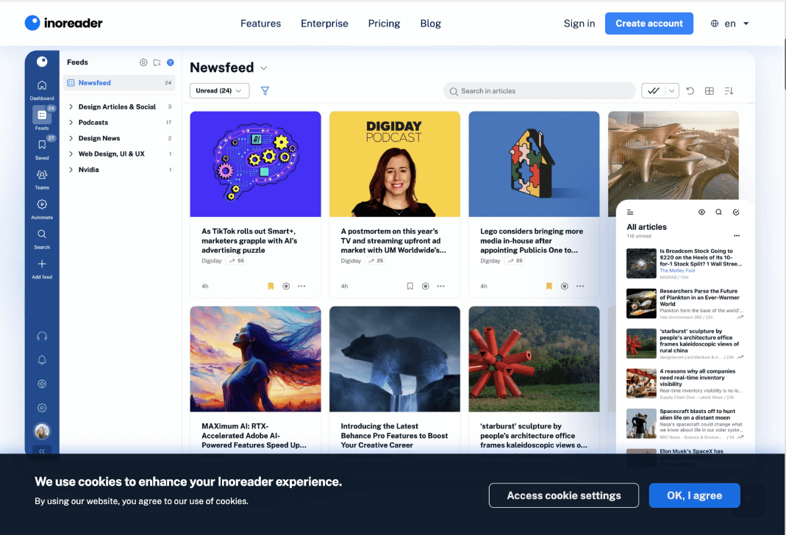Open the en language dropdown
786x535 pixels.
point(730,24)
